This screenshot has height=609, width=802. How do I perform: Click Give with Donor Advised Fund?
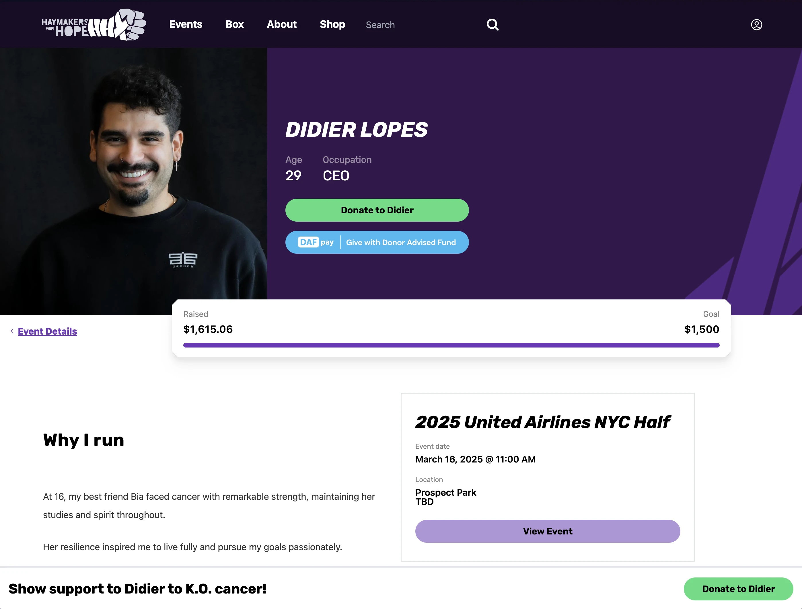coord(401,243)
